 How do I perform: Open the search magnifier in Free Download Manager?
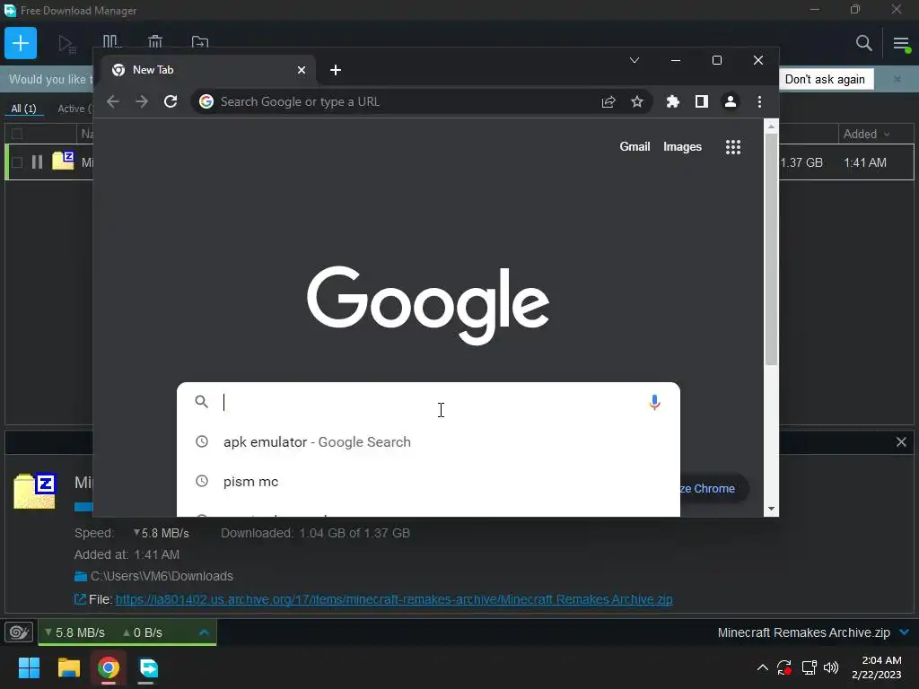click(x=863, y=43)
